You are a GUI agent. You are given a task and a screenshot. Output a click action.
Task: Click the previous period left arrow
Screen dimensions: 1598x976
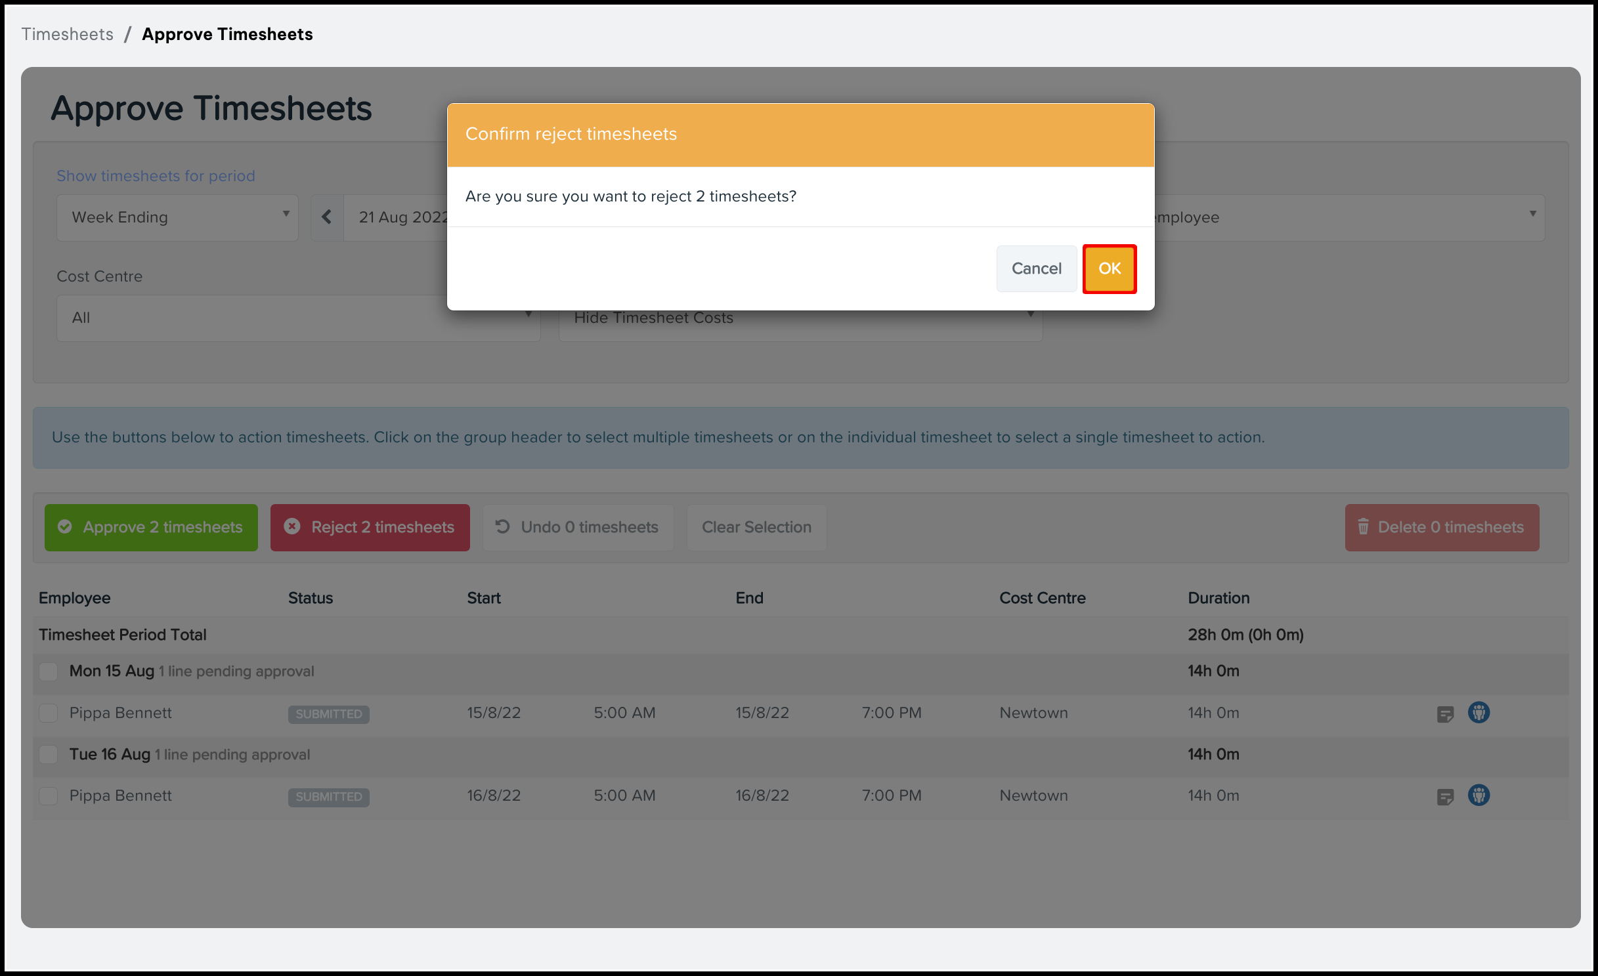(326, 217)
